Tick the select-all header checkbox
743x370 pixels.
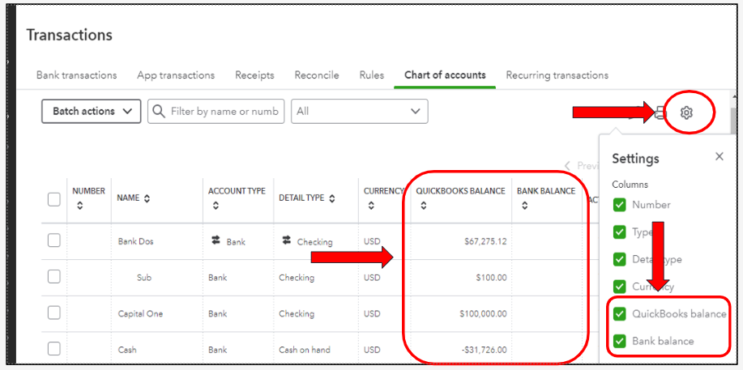(x=53, y=199)
